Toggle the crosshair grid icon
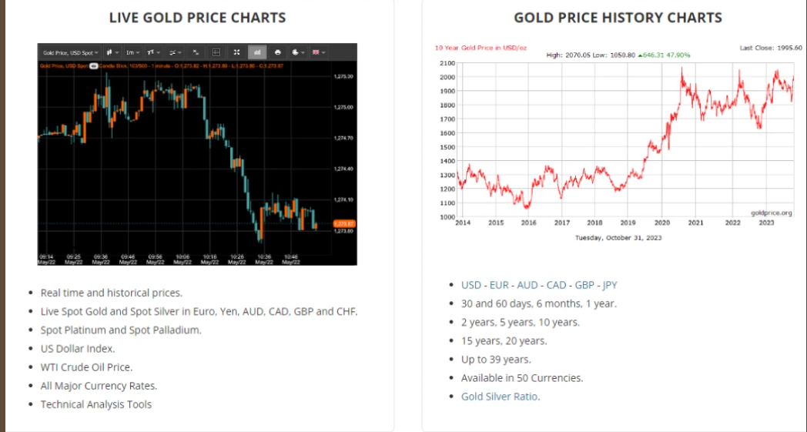The width and height of the screenshot is (807, 432). click(x=216, y=52)
